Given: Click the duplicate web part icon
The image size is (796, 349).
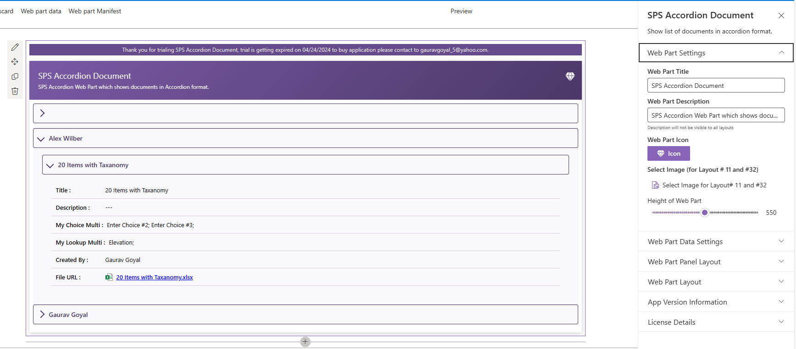Looking at the screenshot, I should [15, 76].
